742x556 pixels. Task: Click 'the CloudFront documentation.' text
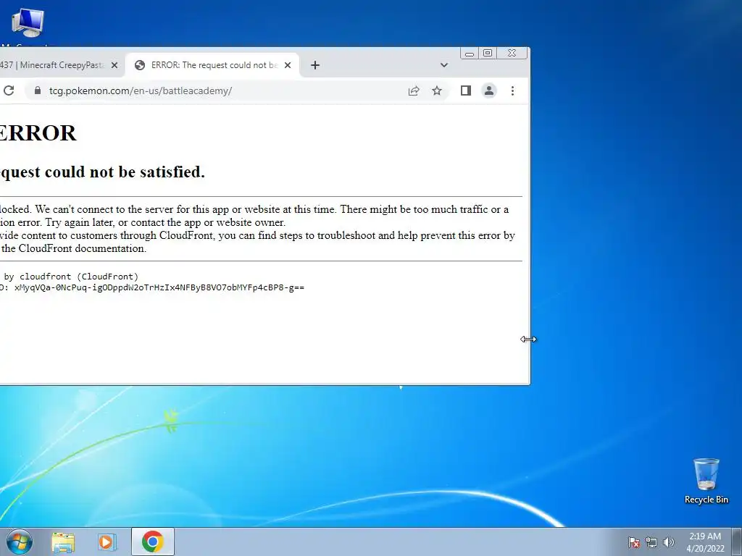[x=74, y=249]
